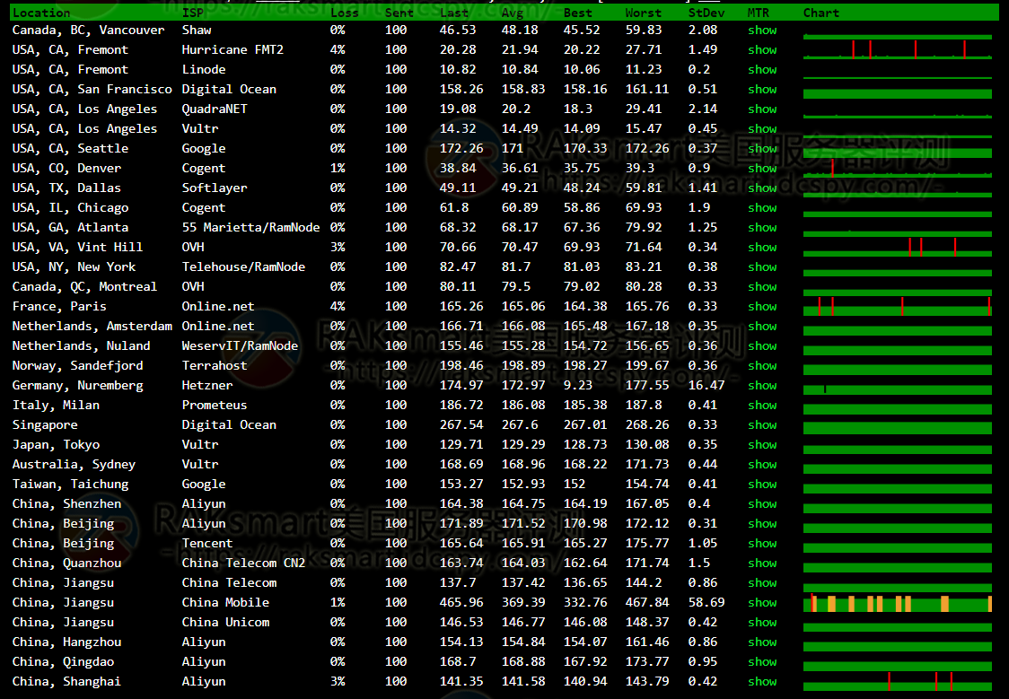Click show for France, Paris Online.net
1009x699 pixels.
coord(762,307)
